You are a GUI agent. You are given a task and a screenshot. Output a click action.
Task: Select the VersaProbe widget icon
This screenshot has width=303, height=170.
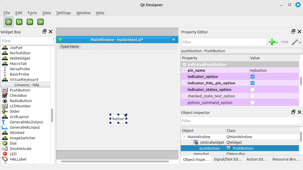(x=5, y=69)
